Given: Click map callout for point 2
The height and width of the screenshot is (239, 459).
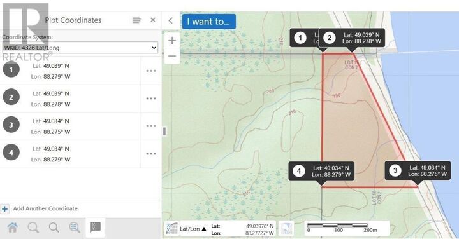Looking at the screenshot, I should tap(351, 38).
